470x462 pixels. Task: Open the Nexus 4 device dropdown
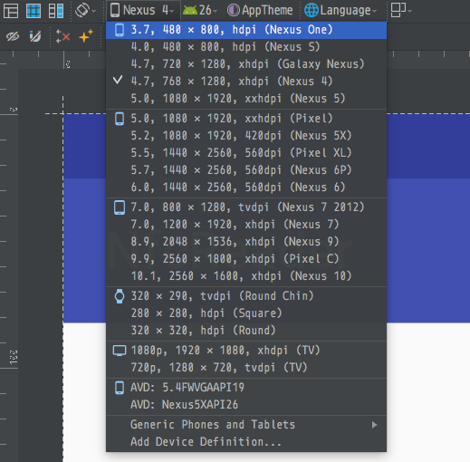pyautogui.click(x=142, y=11)
